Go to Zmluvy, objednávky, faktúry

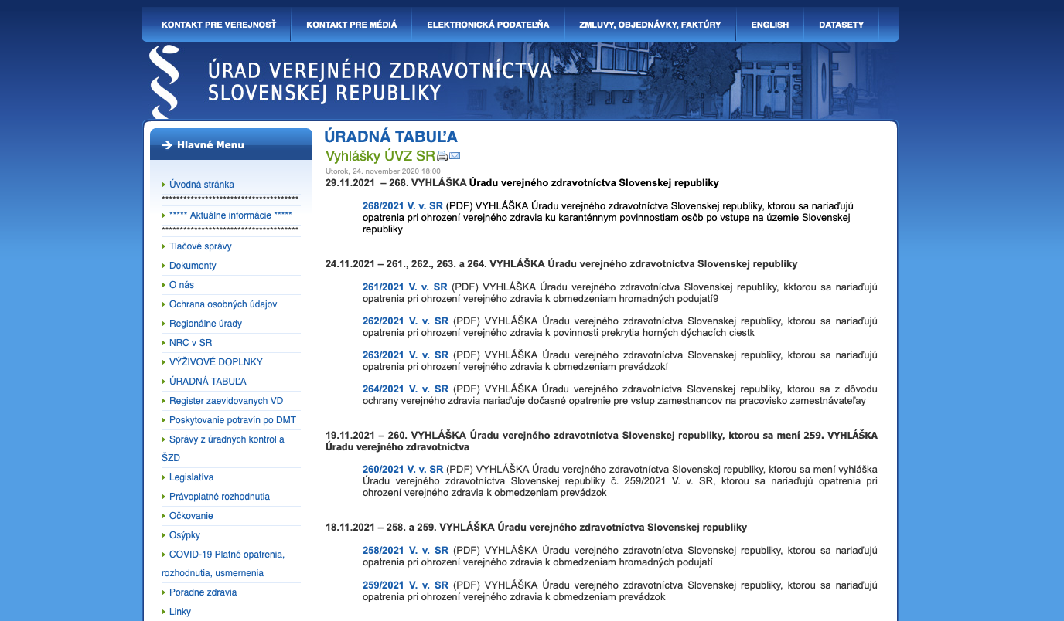click(650, 25)
